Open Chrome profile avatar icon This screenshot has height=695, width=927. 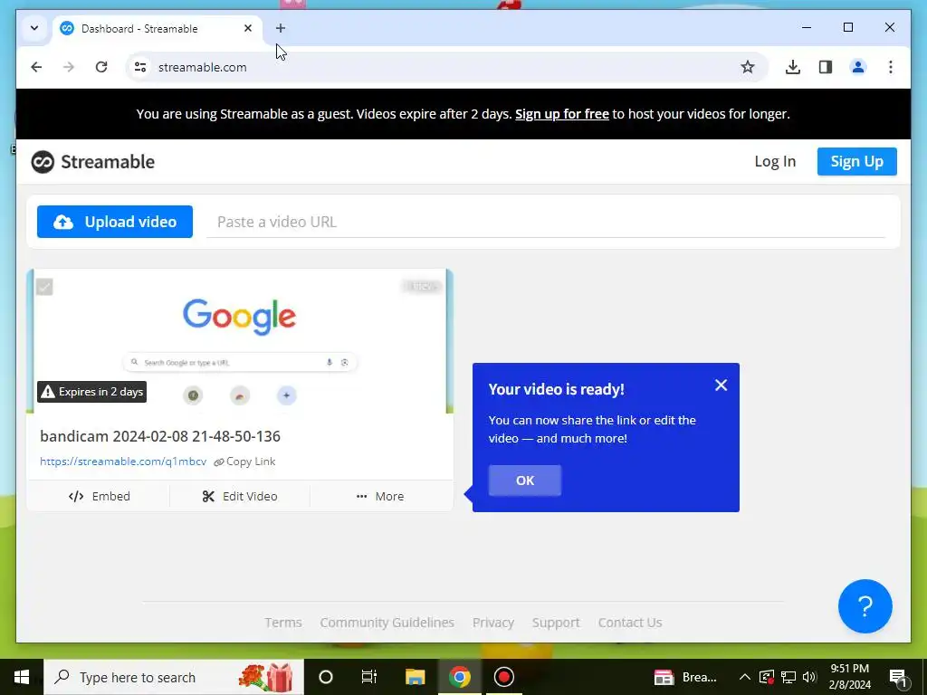(x=858, y=67)
